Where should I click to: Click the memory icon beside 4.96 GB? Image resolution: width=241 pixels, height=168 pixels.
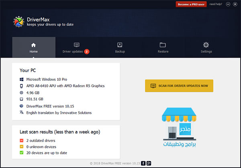(x=22, y=92)
